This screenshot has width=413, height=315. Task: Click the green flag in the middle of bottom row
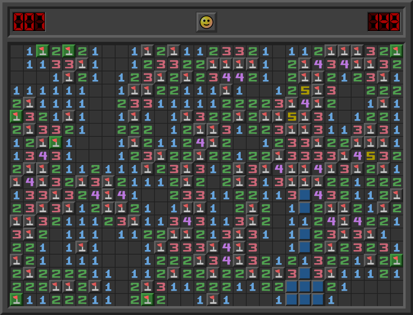click(147, 300)
